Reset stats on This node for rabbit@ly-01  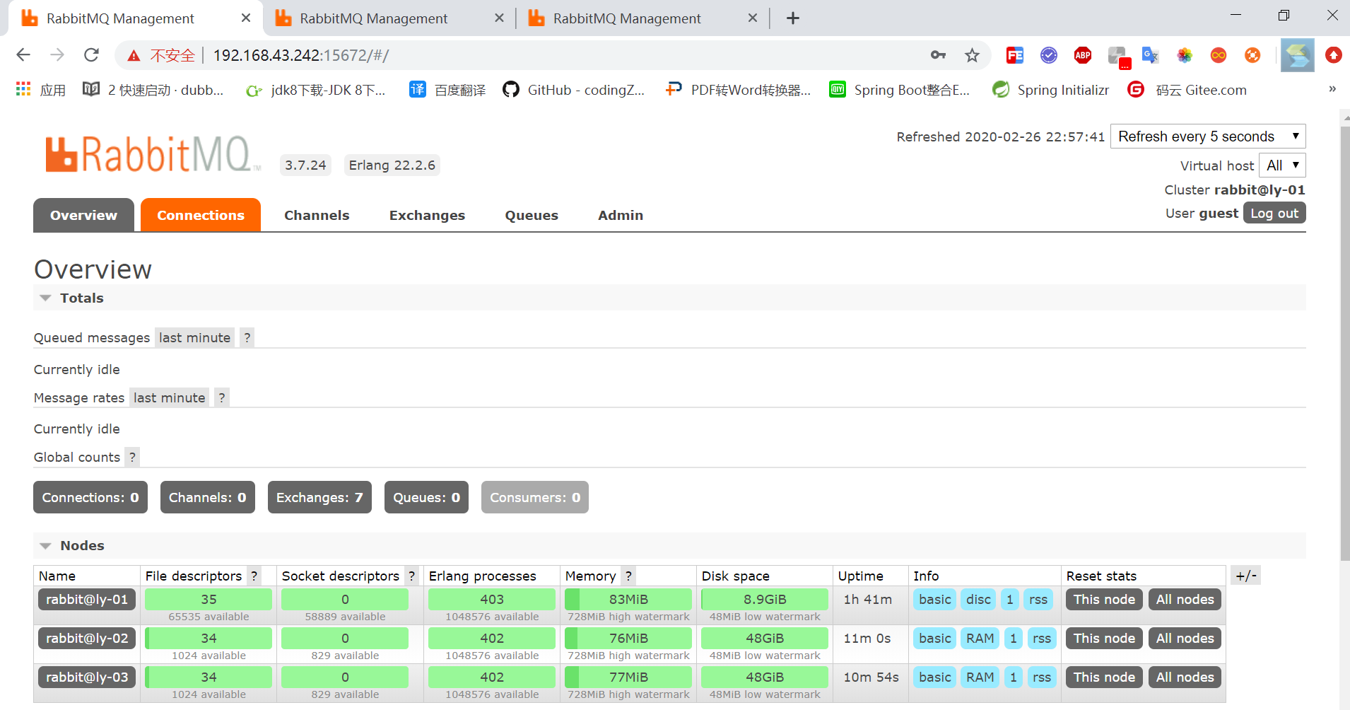(1104, 600)
